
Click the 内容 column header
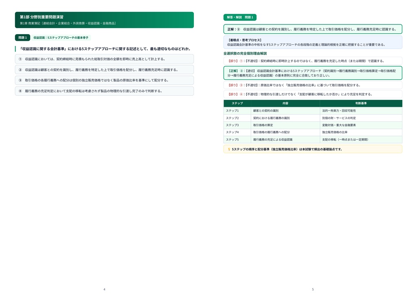click(285, 103)
